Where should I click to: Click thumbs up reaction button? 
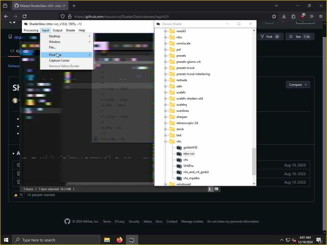click(18, 195)
